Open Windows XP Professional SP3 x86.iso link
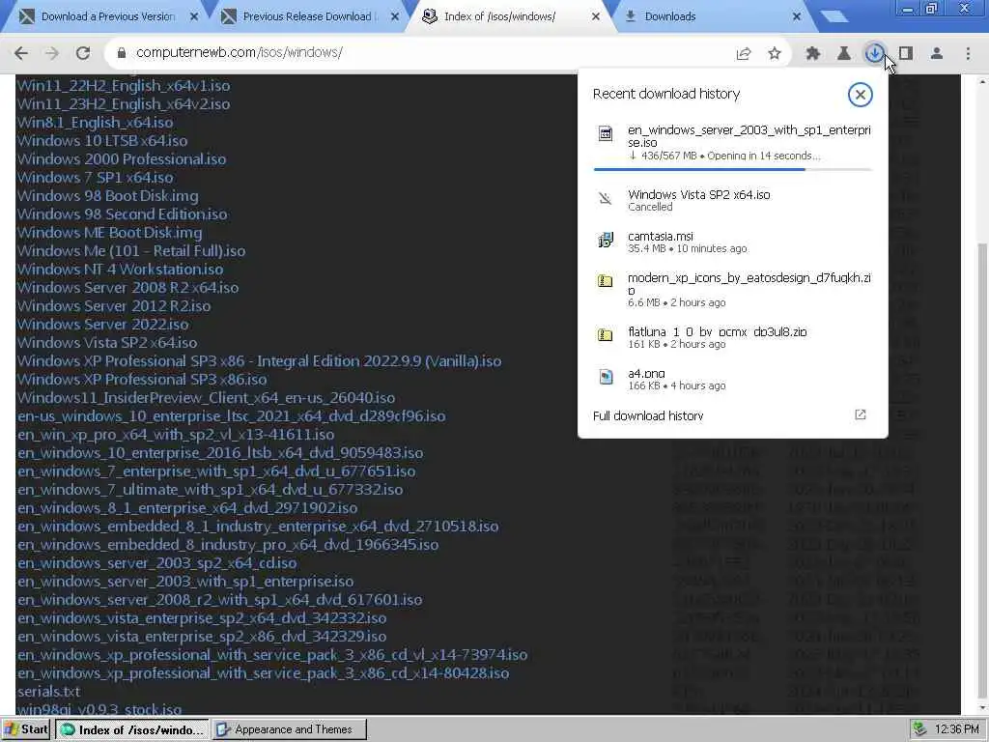Image resolution: width=989 pixels, height=742 pixels. coord(142,379)
